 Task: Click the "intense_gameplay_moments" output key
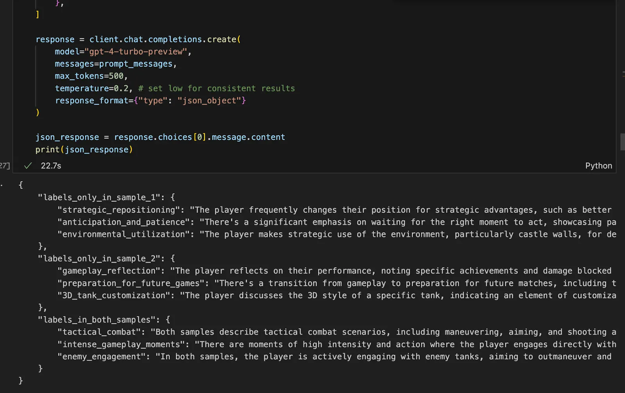(x=121, y=345)
